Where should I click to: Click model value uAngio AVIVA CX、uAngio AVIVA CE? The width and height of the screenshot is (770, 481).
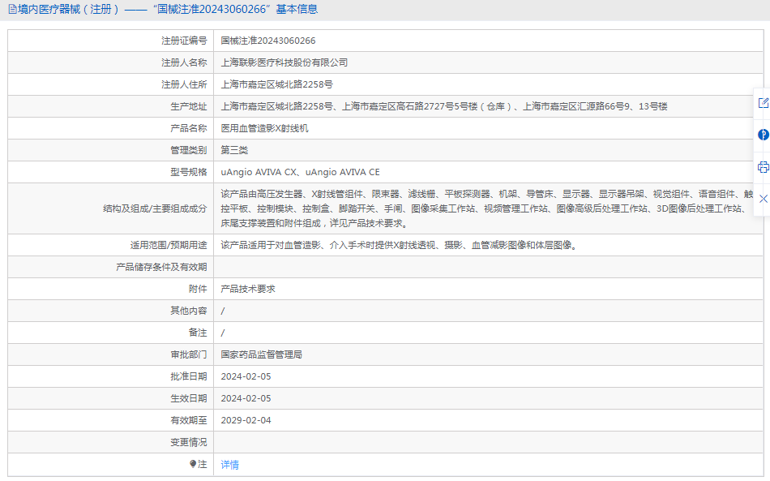coord(300,173)
